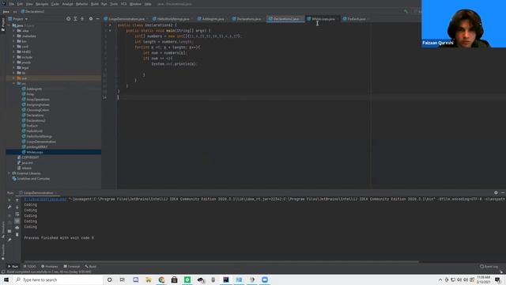Expand External Libraries node

tap(9, 173)
